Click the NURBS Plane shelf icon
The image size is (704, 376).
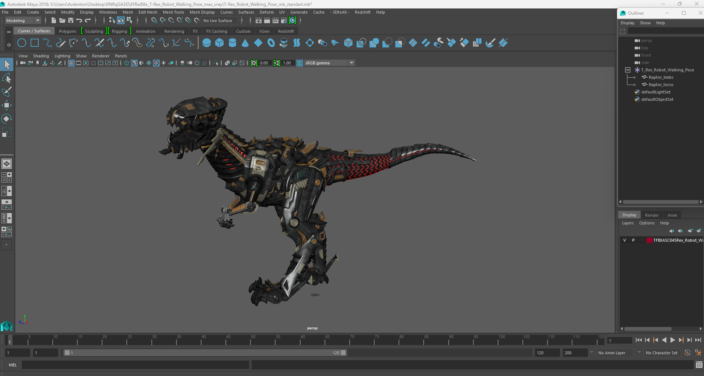[258, 43]
